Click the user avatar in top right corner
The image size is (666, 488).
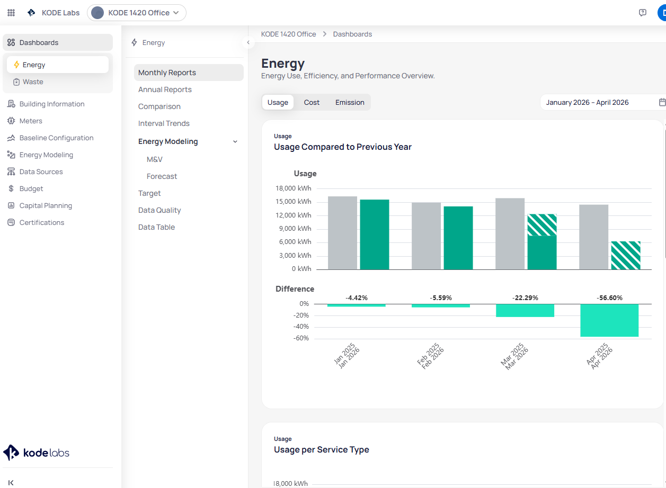(x=662, y=13)
